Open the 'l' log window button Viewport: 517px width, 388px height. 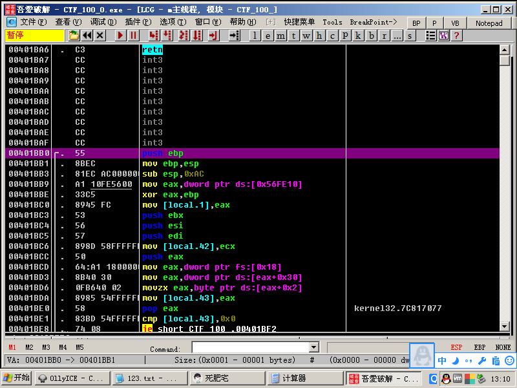coord(255,36)
